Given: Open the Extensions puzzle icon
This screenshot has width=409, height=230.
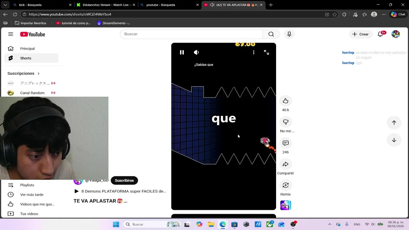Looking at the screenshot, I should pos(344,14).
